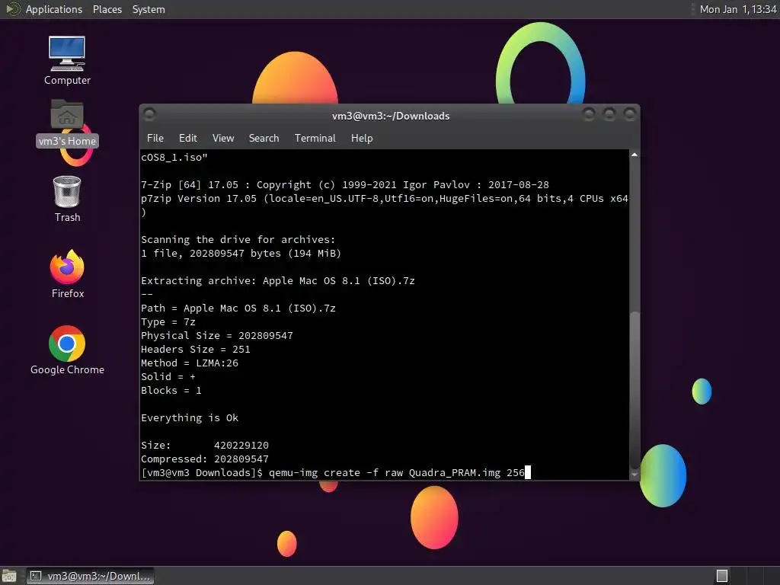The image size is (780, 585).
Task: Select the vm3@vm3:~/Downl... taskbar button
Action: click(x=90, y=576)
